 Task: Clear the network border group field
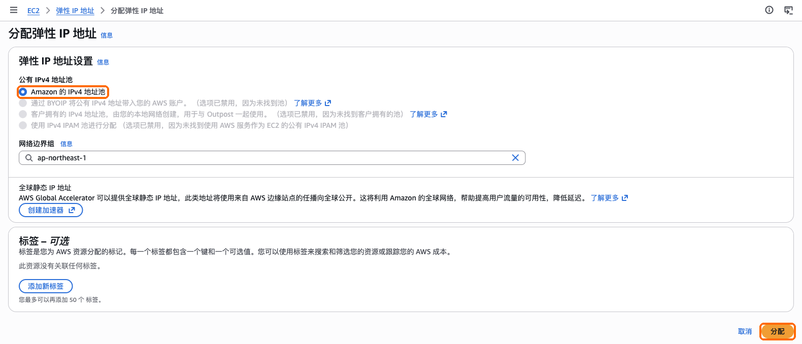(515, 158)
